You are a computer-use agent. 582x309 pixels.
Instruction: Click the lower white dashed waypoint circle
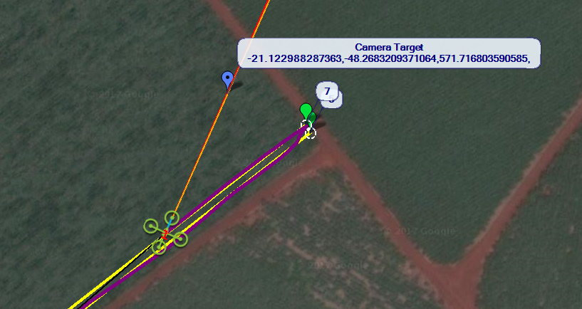(x=311, y=133)
